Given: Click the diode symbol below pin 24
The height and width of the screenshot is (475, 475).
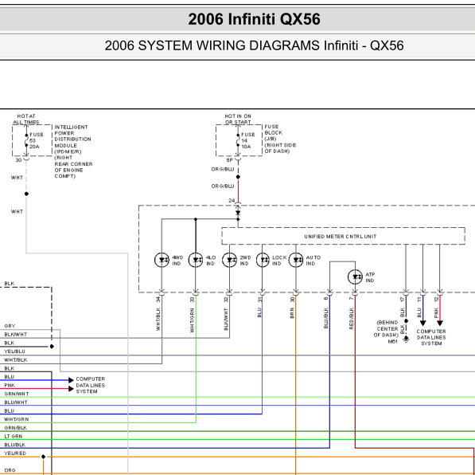Looking at the screenshot, I should point(238,213).
